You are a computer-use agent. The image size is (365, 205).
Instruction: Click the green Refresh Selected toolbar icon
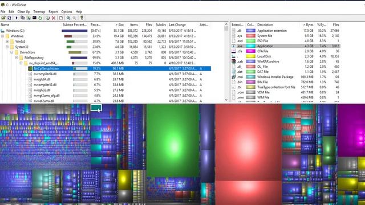tap(40, 18)
